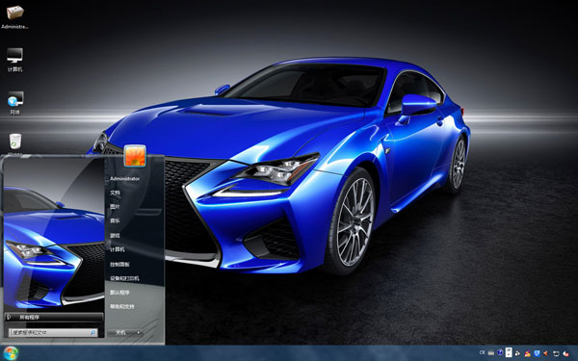Open the Administrator folder desktop icon
The image size is (578, 361).
tap(14, 17)
